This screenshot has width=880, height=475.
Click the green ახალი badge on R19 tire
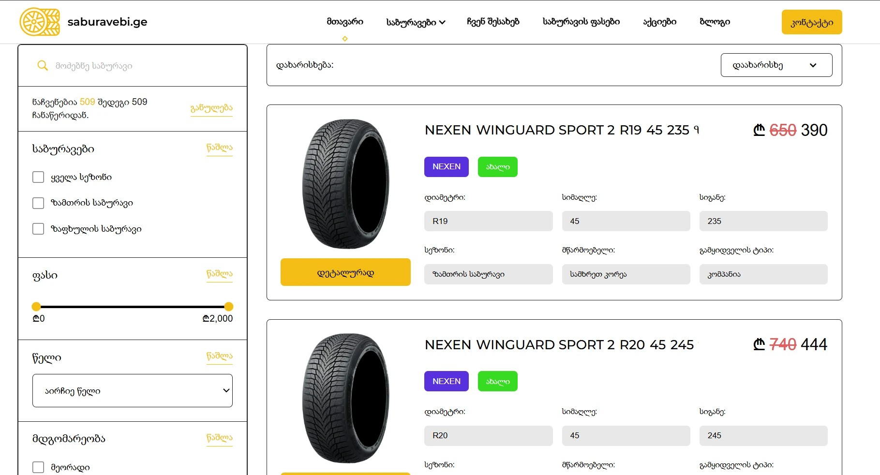pos(498,167)
